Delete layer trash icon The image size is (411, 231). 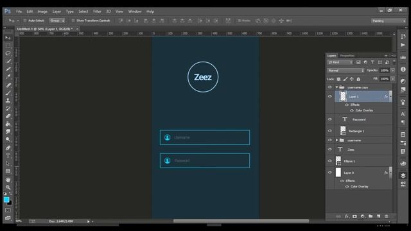[387, 216]
